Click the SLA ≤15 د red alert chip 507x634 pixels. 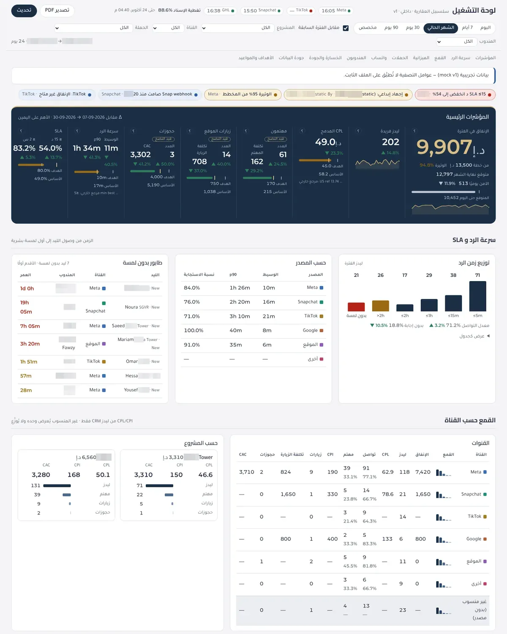[x=455, y=95]
